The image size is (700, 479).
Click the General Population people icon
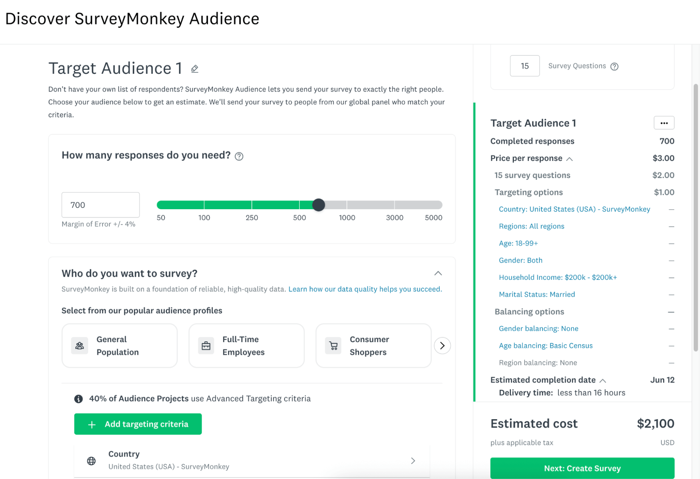(x=80, y=346)
